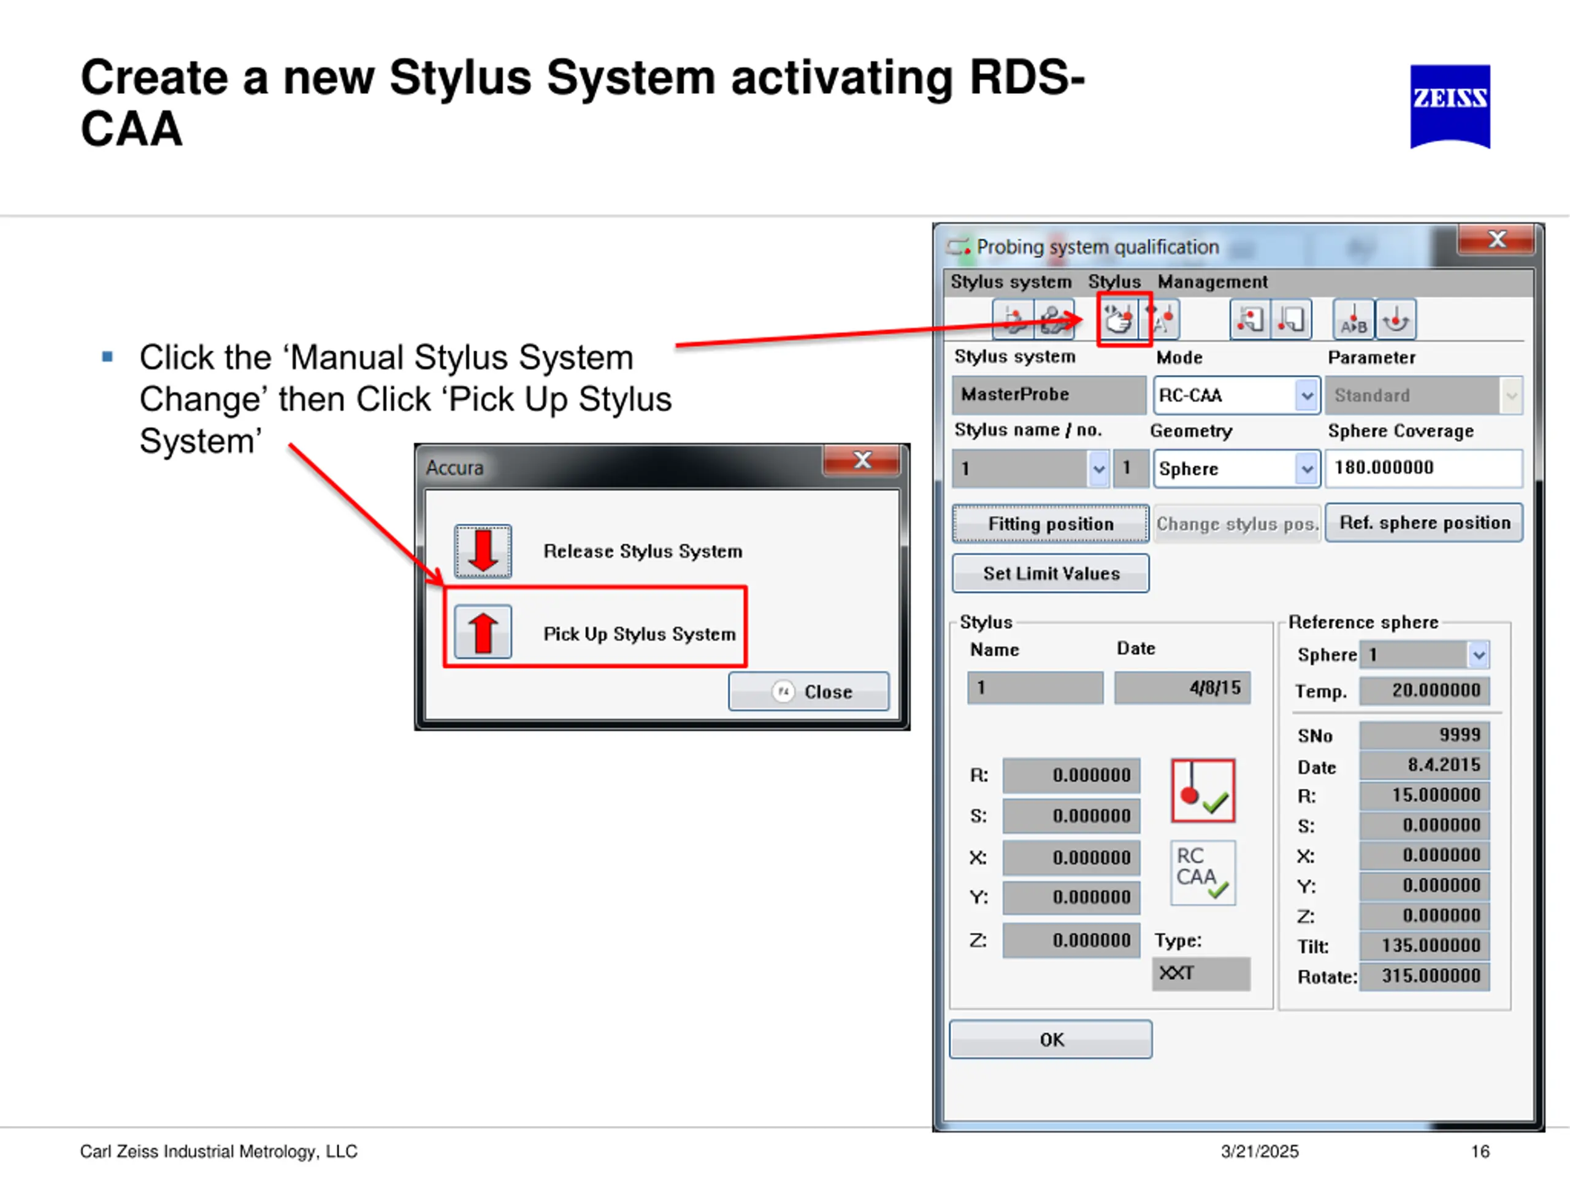Click red down-arrow Release Stylus System icon
The image size is (1570, 1177).
click(x=483, y=551)
